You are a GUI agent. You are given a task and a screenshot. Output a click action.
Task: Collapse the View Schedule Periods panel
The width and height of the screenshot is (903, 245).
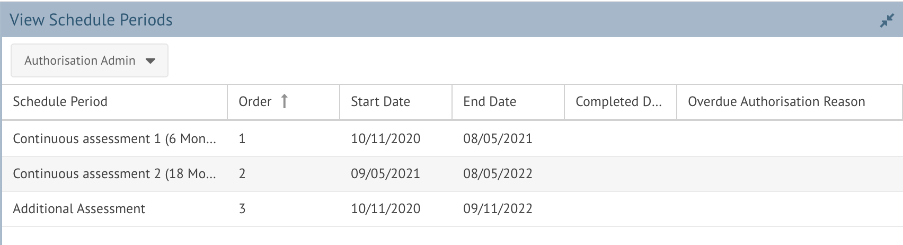887,21
